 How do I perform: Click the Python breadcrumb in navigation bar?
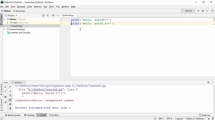pos(6,11)
